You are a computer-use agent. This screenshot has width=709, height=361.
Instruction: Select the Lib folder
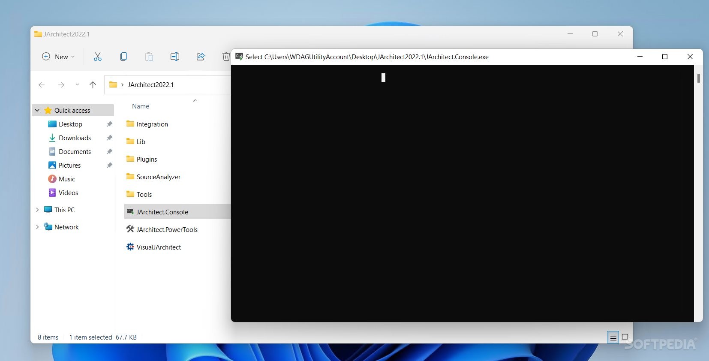pyautogui.click(x=141, y=141)
